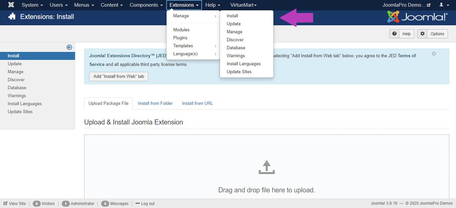Toggle the Extensions dropdown menu

point(184,5)
